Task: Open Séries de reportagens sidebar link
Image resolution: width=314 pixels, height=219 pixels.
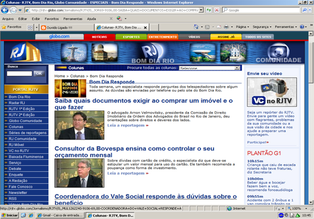Action: (27, 133)
